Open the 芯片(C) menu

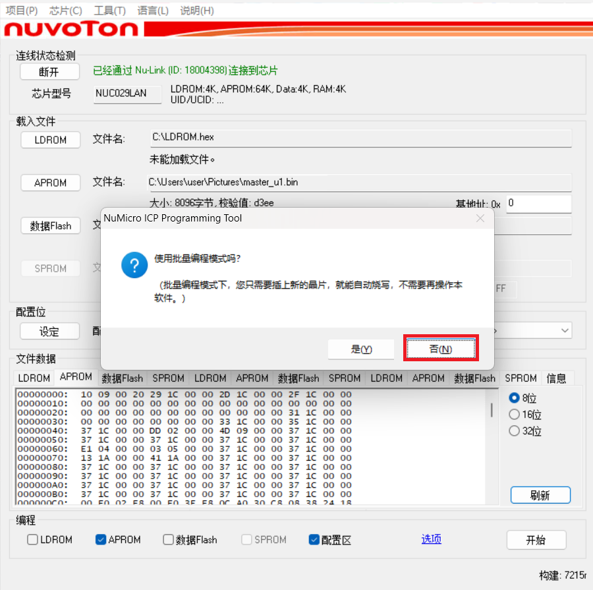point(66,11)
